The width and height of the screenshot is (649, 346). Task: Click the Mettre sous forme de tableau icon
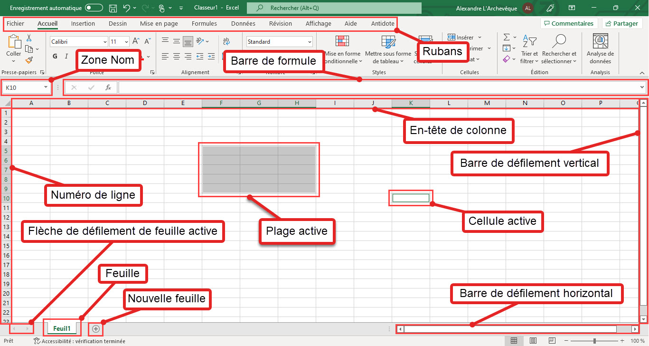click(388, 42)
